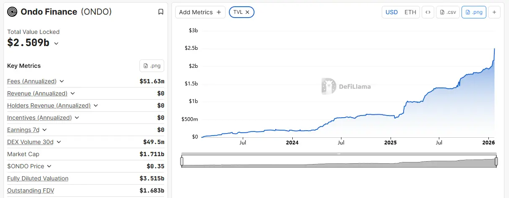This screenshot has height=198, width=509.
Task: Expand the $ONDO Price row
Action: 50,166
